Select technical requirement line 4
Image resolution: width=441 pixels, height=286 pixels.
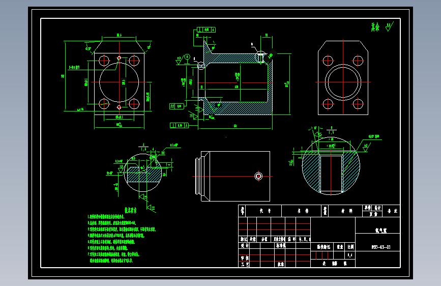coord(116,235)
